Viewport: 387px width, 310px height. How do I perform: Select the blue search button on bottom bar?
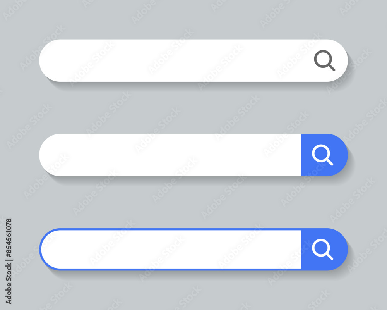[x=324, y=250]
